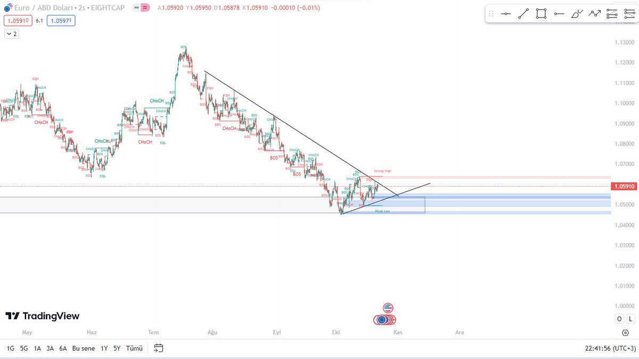Select the Horizontal Line tool
639x359 pixels.
coord(559,13)
